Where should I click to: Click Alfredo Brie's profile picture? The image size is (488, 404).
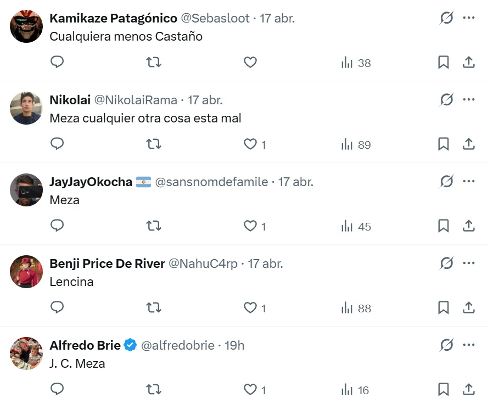coord(26,353)
